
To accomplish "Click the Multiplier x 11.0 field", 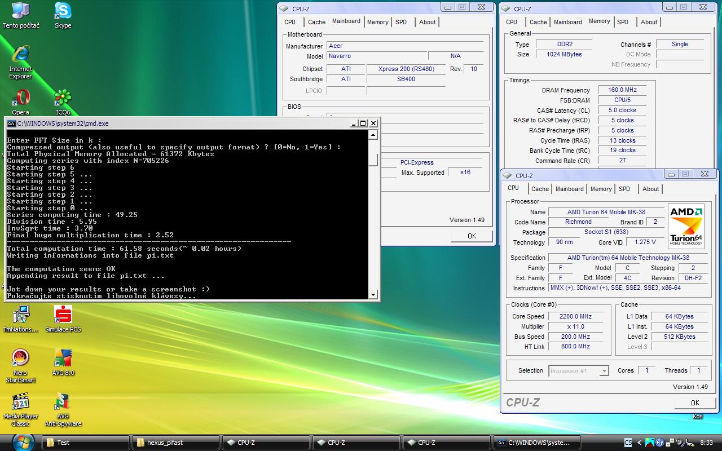I will (x=575, y=326).
